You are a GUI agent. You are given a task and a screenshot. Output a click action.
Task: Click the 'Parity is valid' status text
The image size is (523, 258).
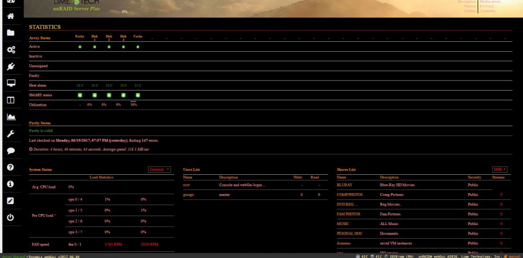[41, 130]
